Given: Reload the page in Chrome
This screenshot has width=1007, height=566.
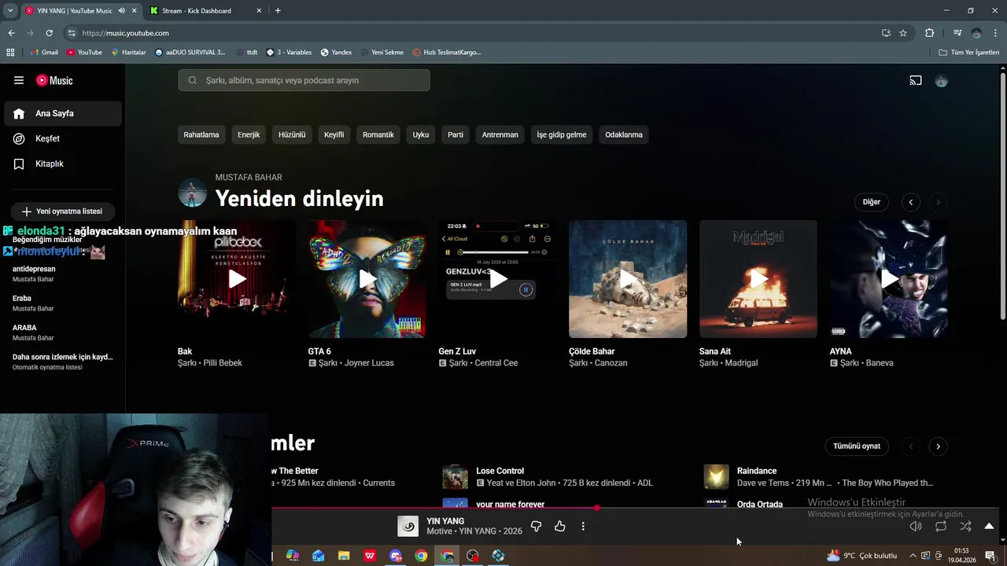Looking at the screenshot, I should tap(49, 33).
